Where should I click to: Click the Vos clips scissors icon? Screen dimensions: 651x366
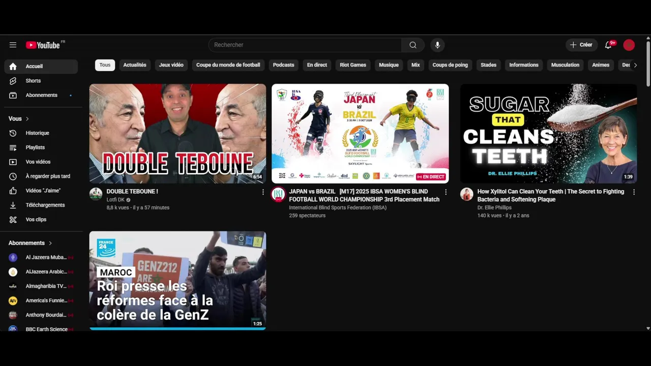(x=13, y=220)
